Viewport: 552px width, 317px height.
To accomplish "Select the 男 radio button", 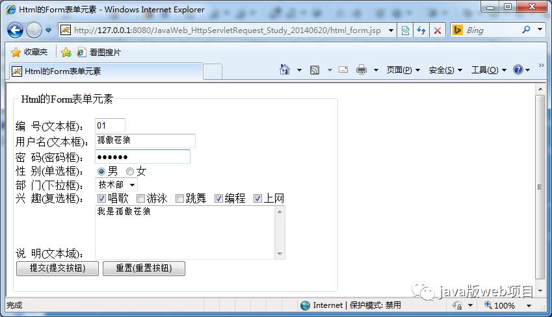I will point(101,171).
